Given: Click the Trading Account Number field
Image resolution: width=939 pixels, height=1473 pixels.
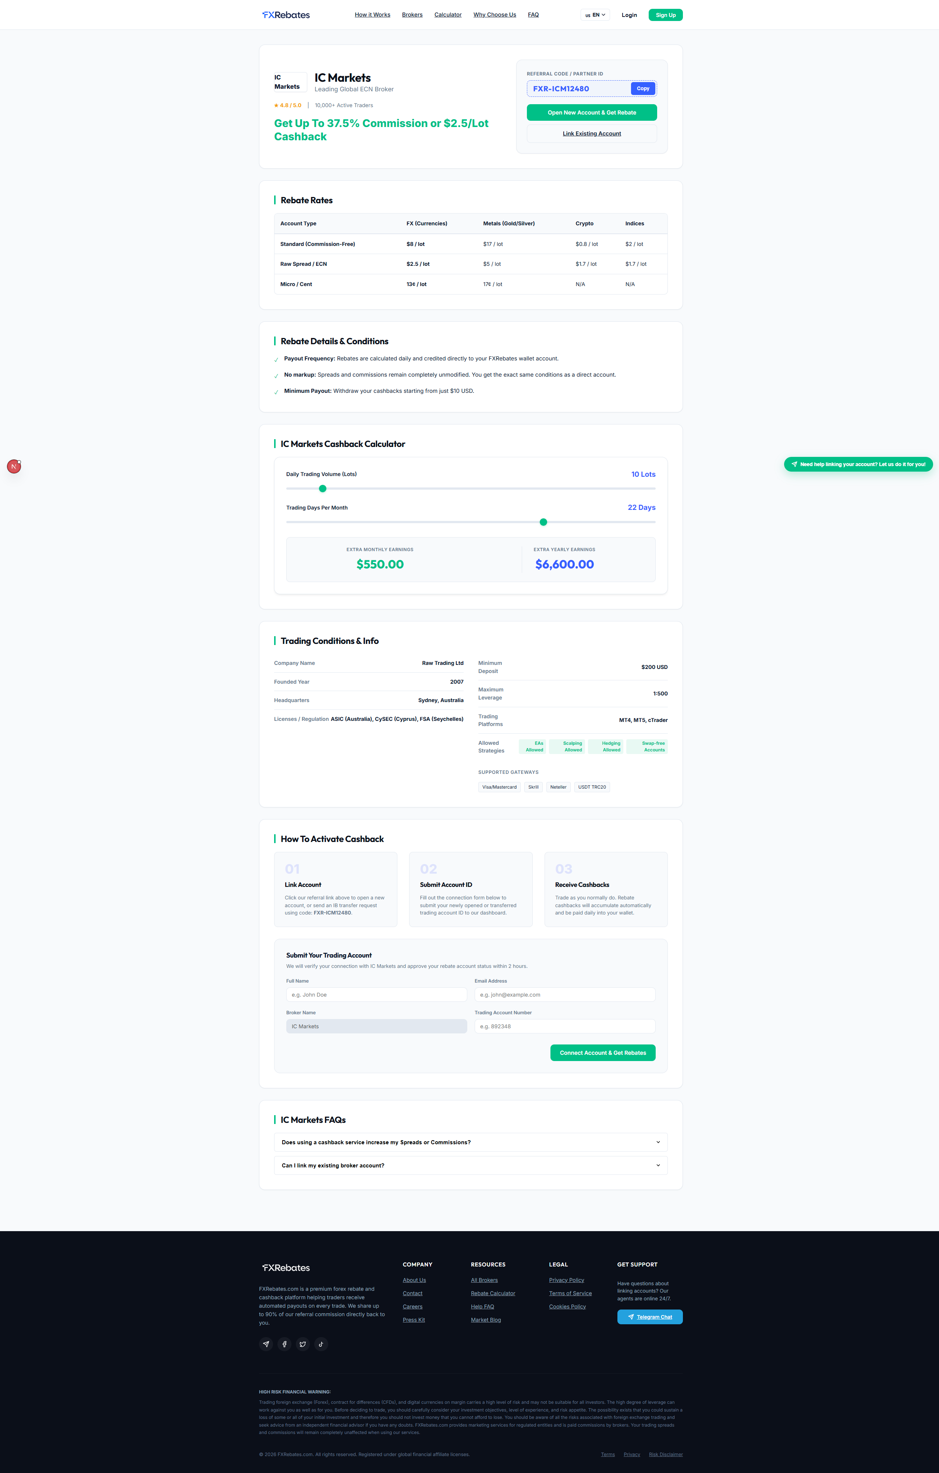Looking at the screenshot, I should [x=565, y=1026].
